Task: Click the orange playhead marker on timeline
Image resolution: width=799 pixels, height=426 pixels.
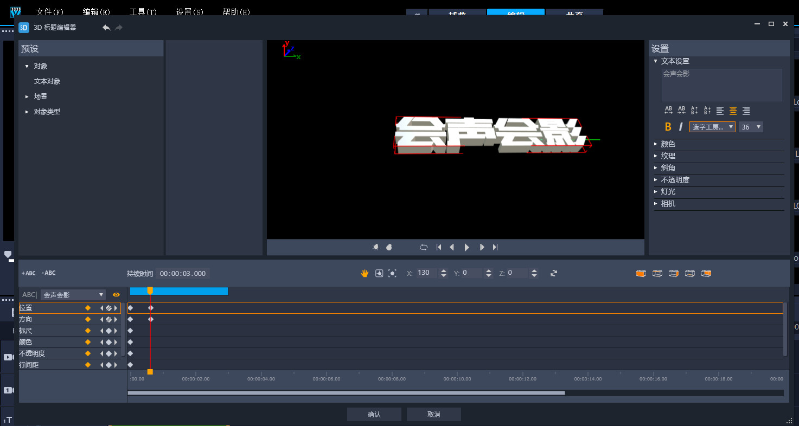Action: click(150, 291)
